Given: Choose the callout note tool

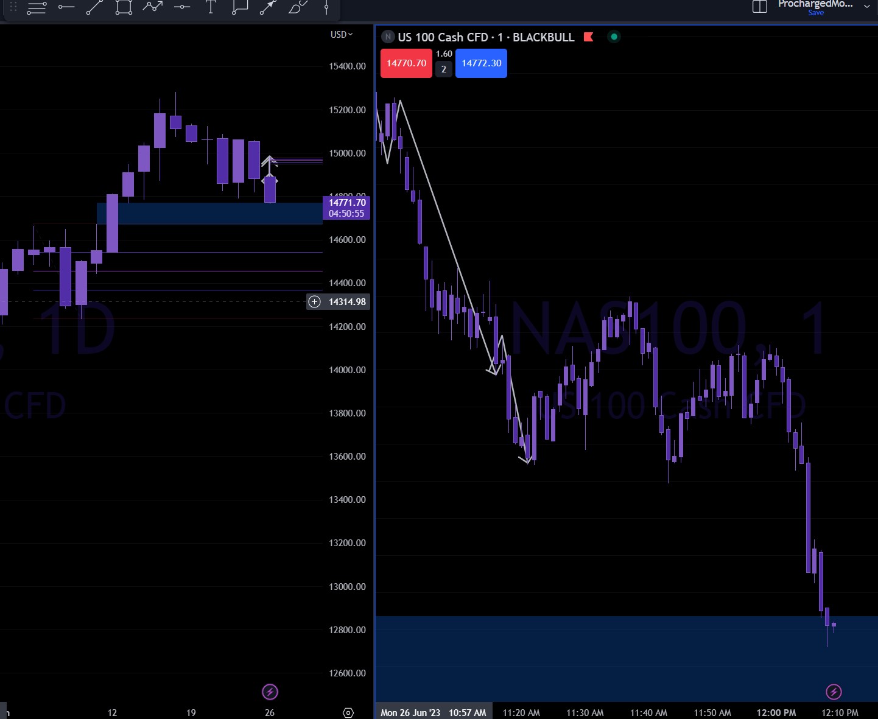Looking at the screenshot, I should pyautogui.click(x=240, y=7).
